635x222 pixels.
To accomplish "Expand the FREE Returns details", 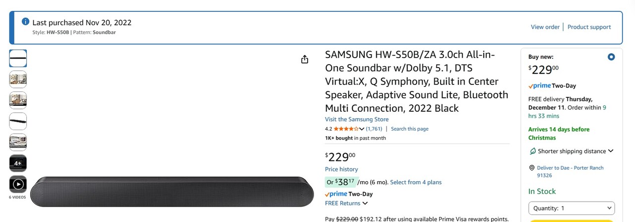I will coord(365,203).
